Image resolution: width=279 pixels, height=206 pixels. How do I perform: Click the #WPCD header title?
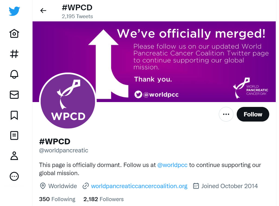(77, 8)
